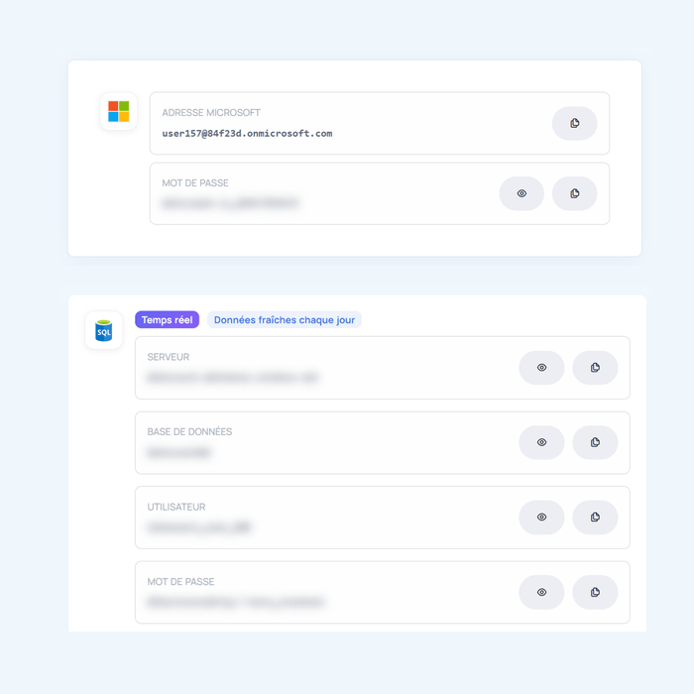Image resolution: width=694 pixels, height=694 pixels.
Task: Copy the Microsoft account password
Action: 574,193
